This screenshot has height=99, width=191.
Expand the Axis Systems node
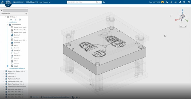pos(8,22)
